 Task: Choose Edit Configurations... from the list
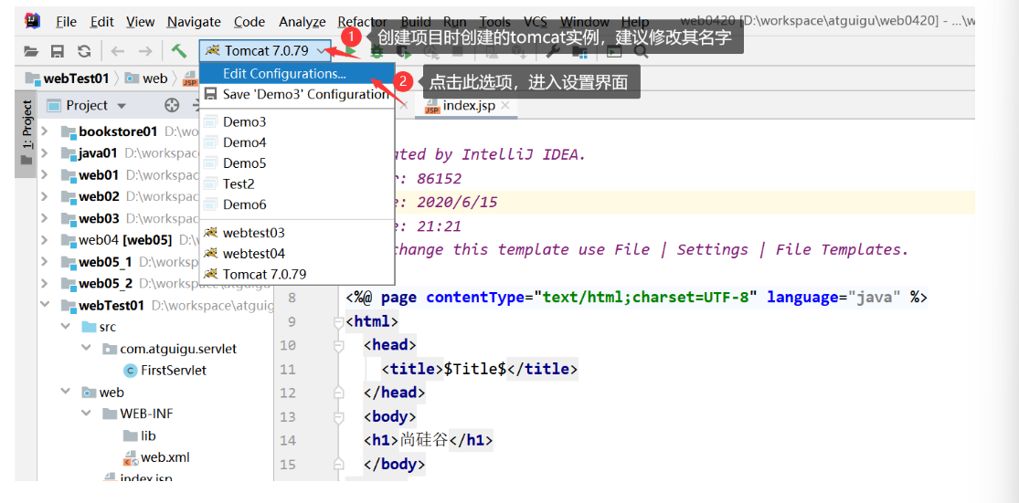coord(297,74)
